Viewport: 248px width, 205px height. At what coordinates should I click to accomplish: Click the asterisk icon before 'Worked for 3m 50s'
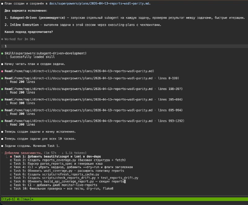(2, 39)
